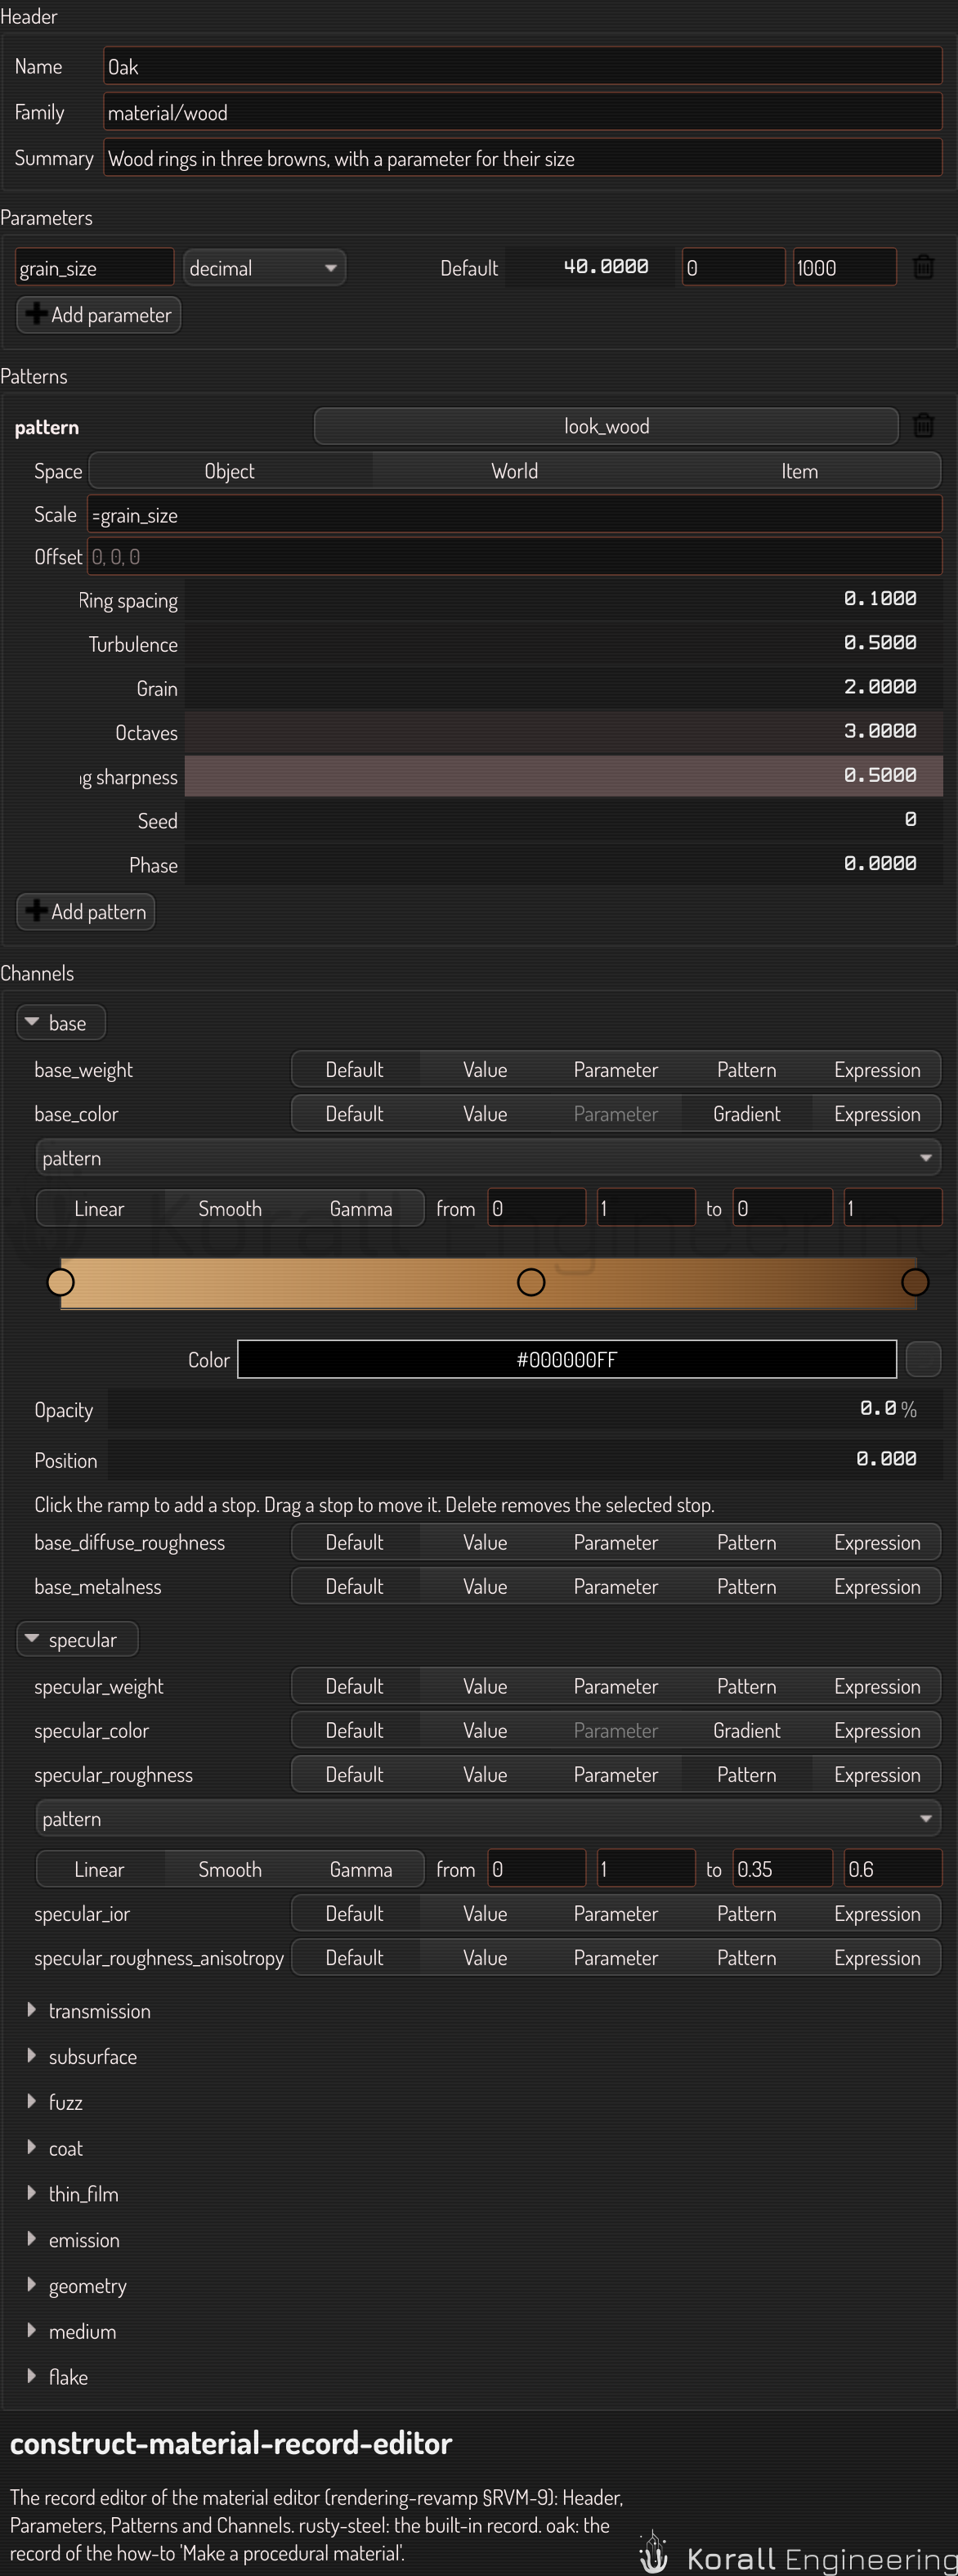Adjust the gradient stop Position slider
Image resolution: width=958 pixels, height=2576 pixels.
525,1459
